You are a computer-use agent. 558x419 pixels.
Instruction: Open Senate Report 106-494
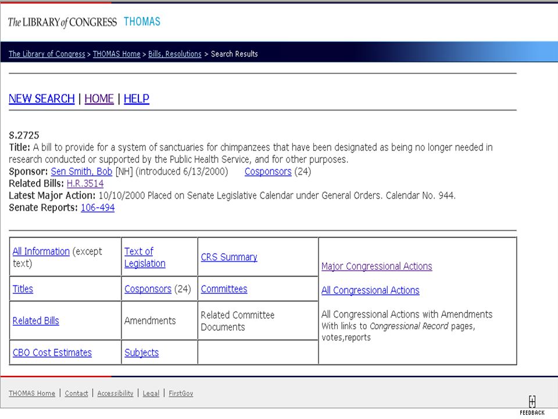[x=98, y=207]
